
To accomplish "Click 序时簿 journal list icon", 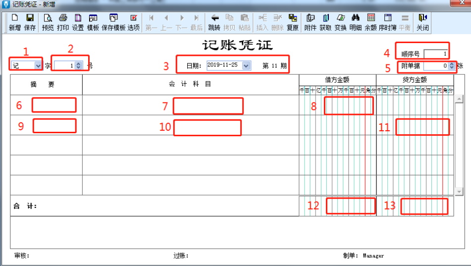I will point(387,22).
